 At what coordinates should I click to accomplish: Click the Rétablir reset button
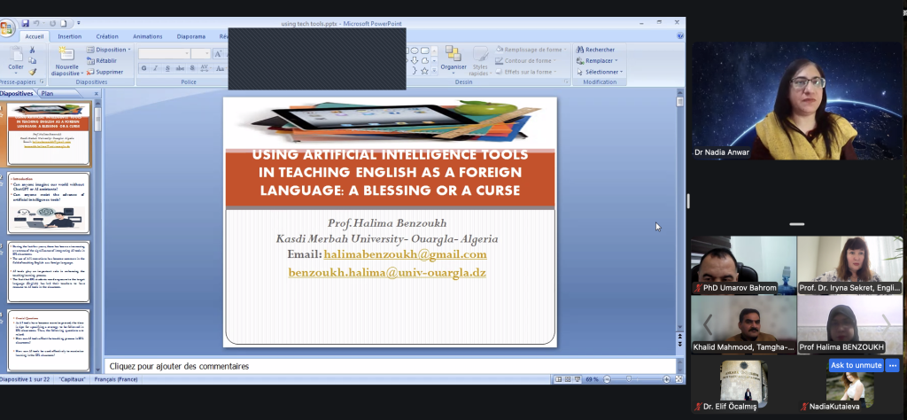(x=102, y=61)
